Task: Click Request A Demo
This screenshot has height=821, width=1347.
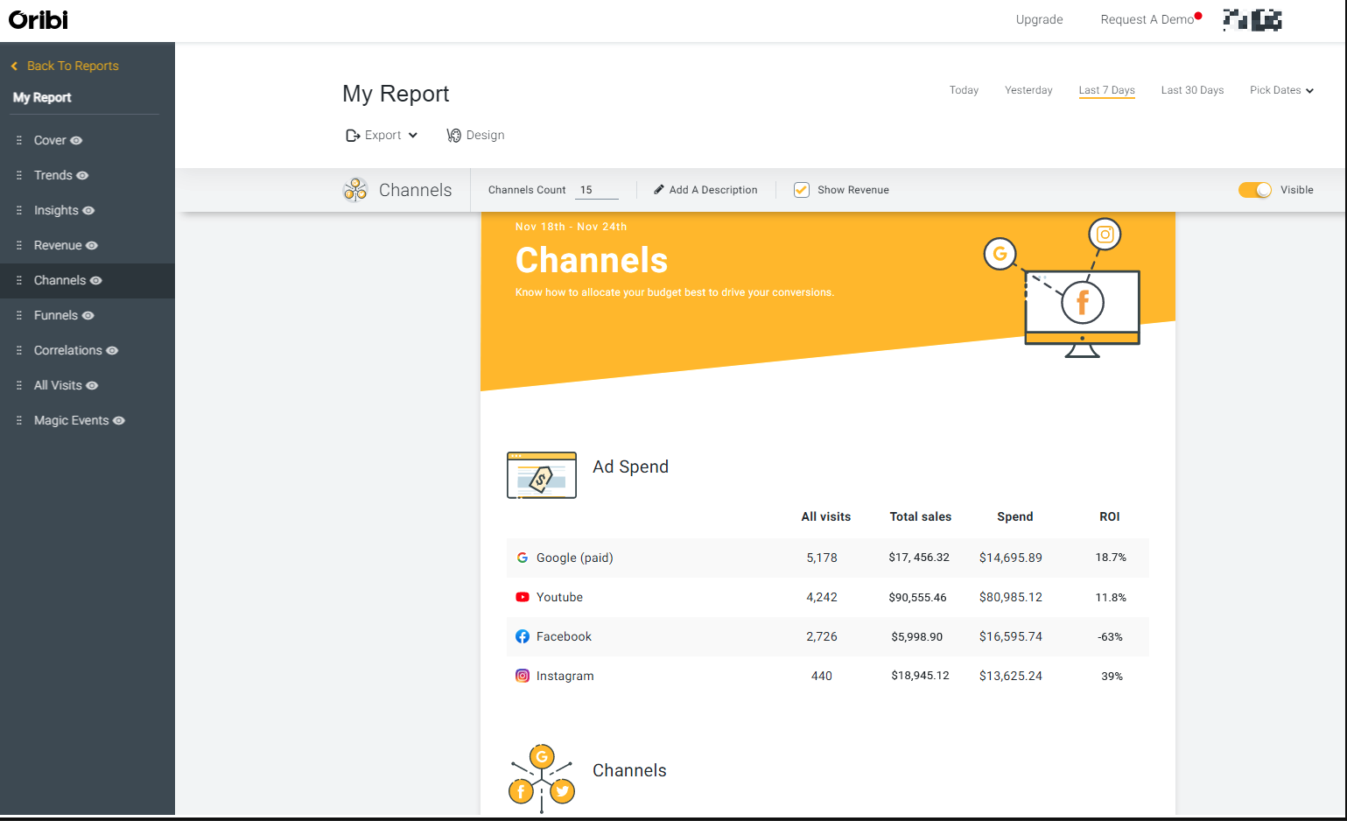Action: coord(1147,19)
